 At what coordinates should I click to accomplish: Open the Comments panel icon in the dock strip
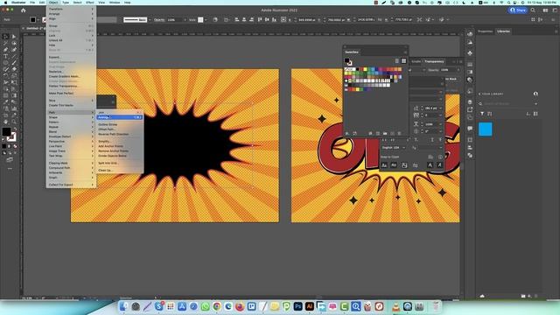(470, 129)
